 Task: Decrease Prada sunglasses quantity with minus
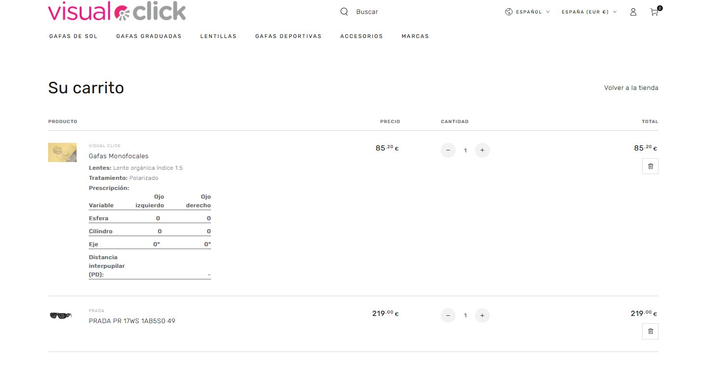[x=448, y=315]
